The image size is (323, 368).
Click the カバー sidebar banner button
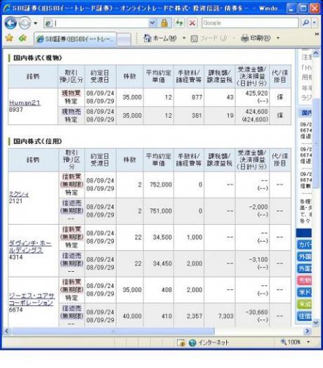[x=305, y=245]
